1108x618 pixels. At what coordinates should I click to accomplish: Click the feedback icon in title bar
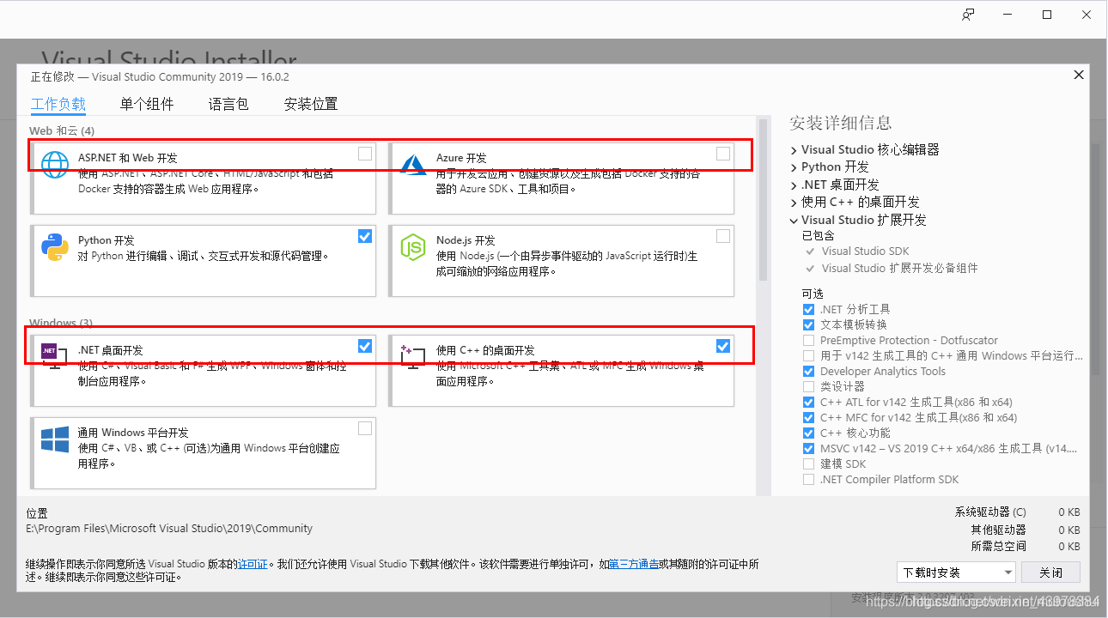(x=968, y=15)
